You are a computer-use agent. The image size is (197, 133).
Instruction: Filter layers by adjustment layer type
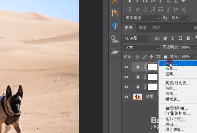tap(165, 38)
